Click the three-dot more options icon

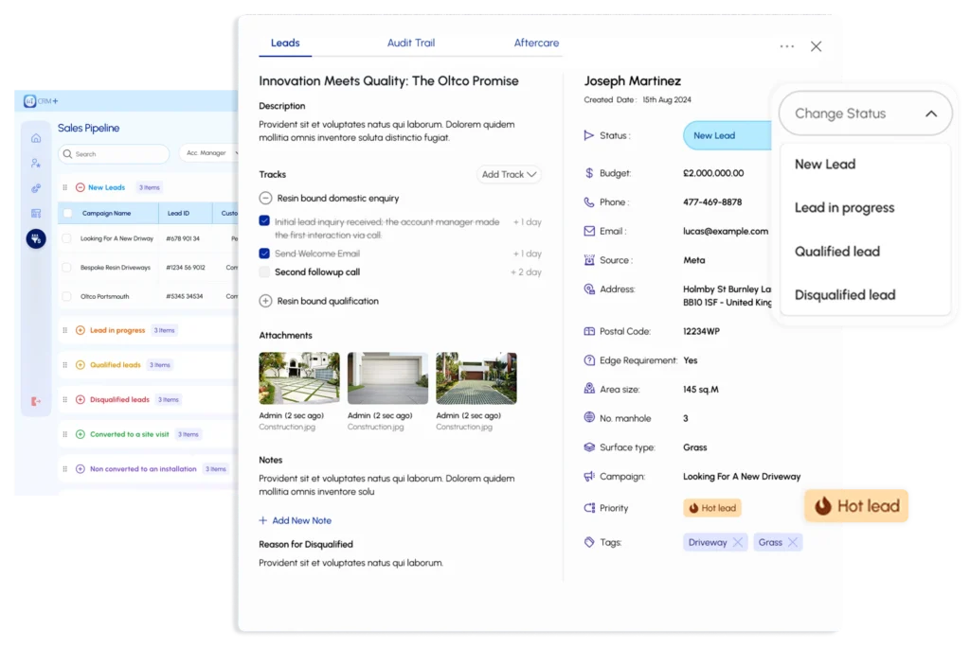tap(787, 46)
